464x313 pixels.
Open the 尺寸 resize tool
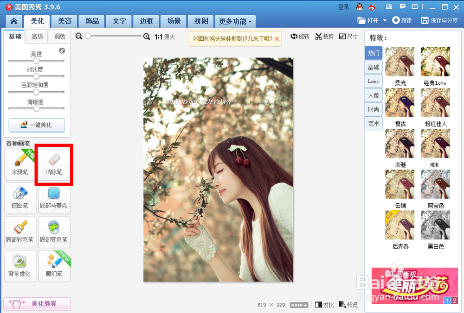pyautogui.click(x=348, y=36)
